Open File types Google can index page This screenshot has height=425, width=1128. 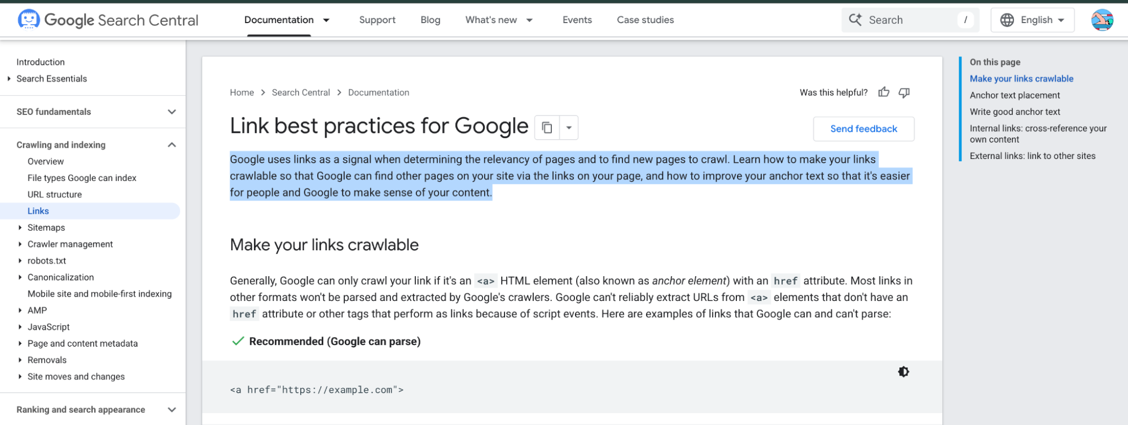[82, 178]
